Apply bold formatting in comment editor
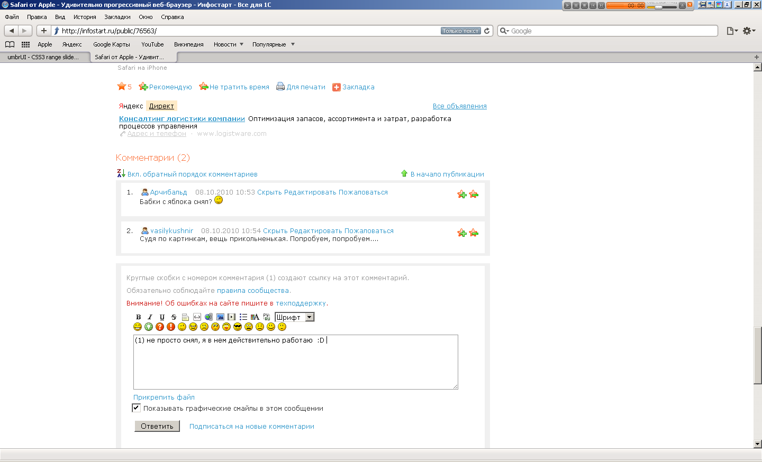This screenshot has width=762, height=462. coord(138,317)
